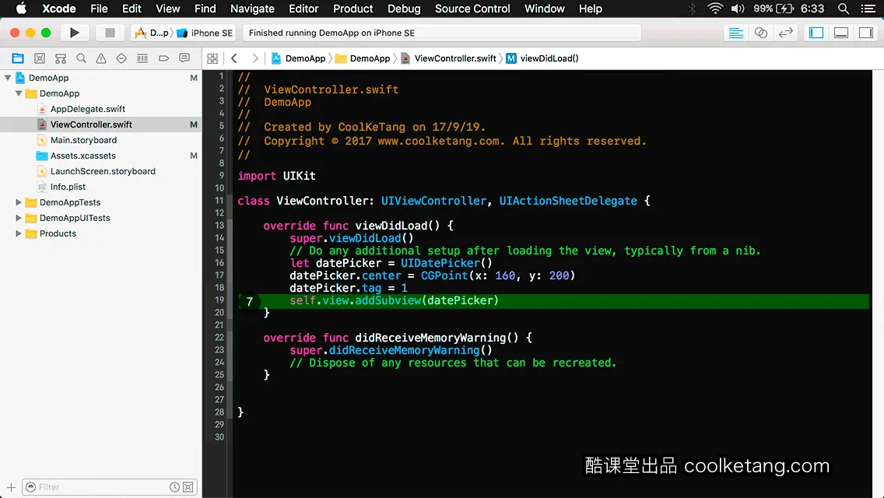Add a new file with plus button

[11, 487]
